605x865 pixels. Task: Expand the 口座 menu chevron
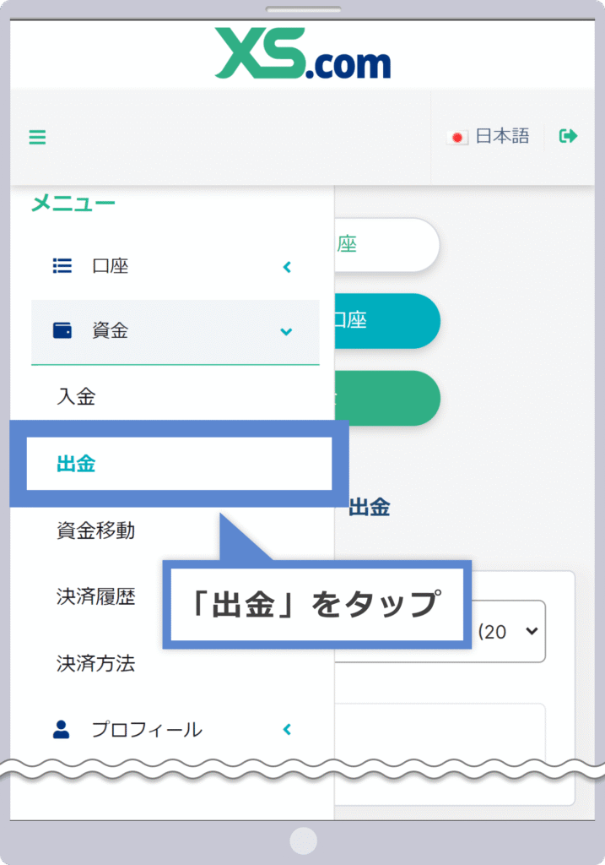287,267
